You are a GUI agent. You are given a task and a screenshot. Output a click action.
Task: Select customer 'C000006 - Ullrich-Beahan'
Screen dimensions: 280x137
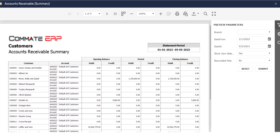20,95
